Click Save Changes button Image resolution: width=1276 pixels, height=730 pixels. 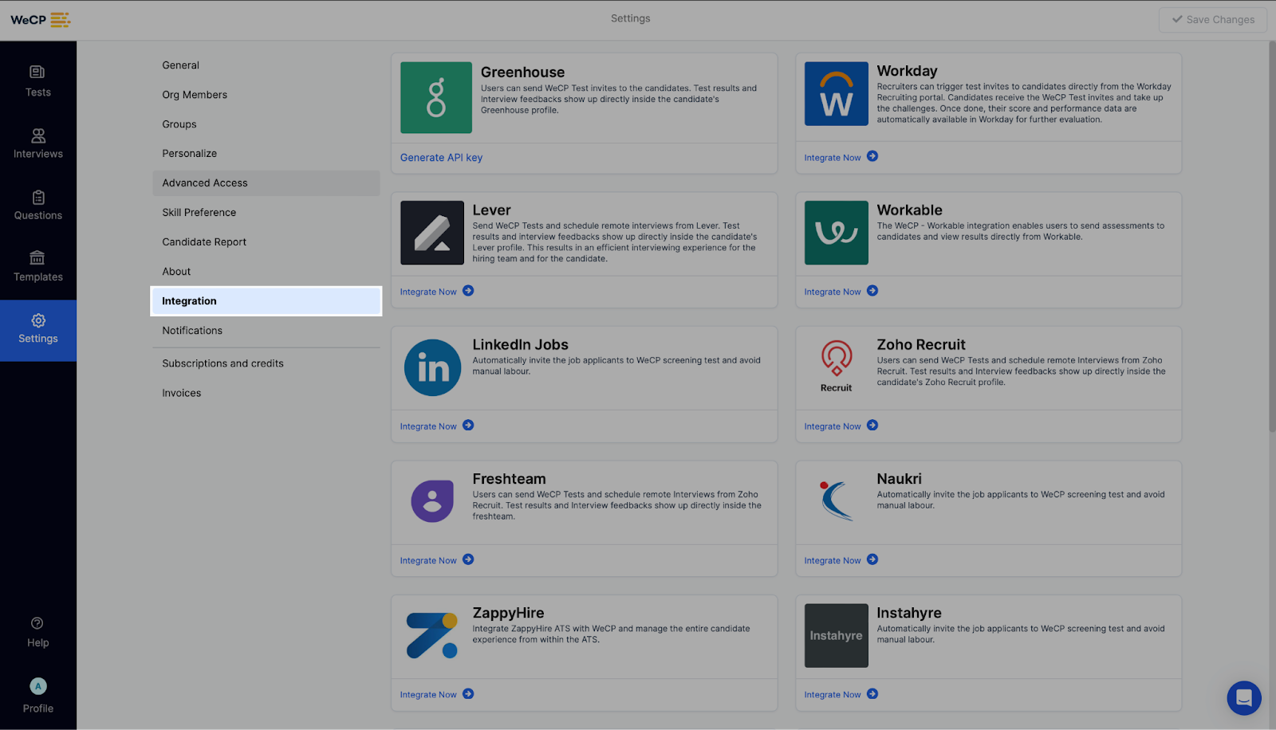click(x=1212, y=20)
